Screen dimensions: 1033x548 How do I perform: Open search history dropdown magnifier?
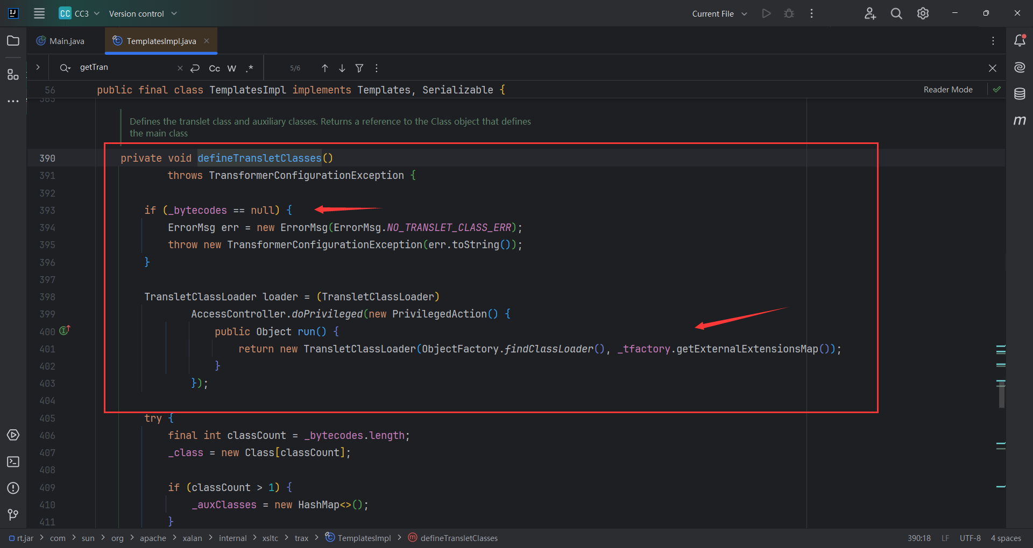coord(65,68)
